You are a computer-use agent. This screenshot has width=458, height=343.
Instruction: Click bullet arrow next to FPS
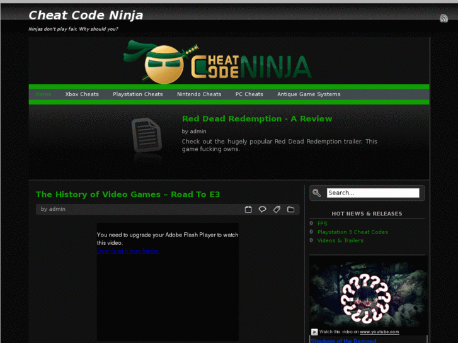(311, 223)
